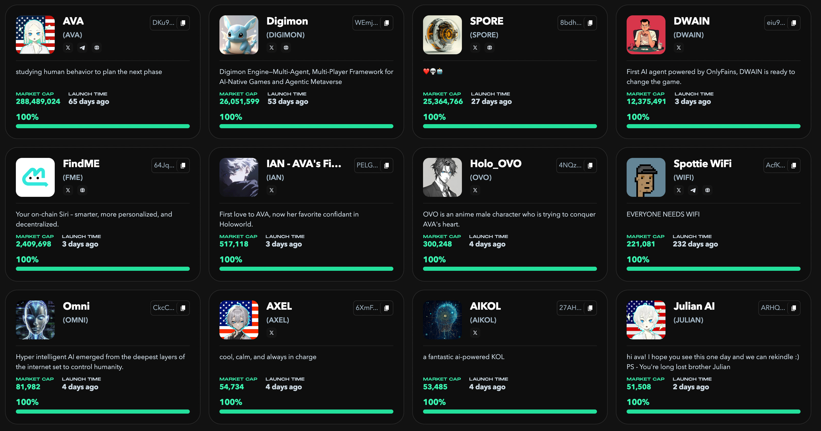Image resolution: width=821 pixels, height=431 pixels.
Task: Click the FindME bonding progress bar
Action: 103,269
